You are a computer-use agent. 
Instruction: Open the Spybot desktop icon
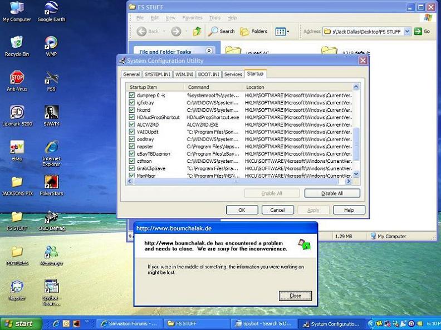[51, 287]
